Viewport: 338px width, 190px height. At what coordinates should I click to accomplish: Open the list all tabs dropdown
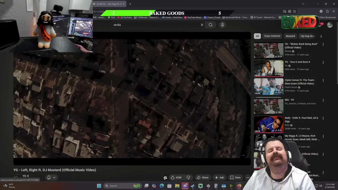pos(303,4)
